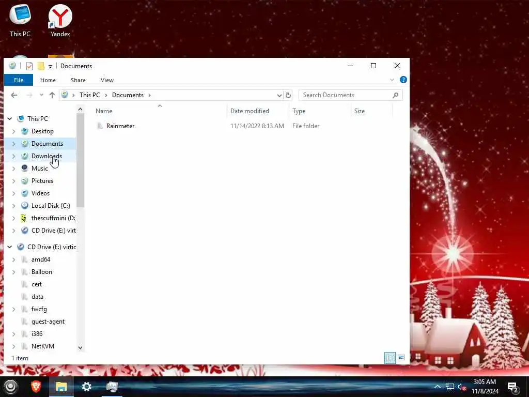Open the cert folder in tree
529x397 pixels.
pos(37,284)
